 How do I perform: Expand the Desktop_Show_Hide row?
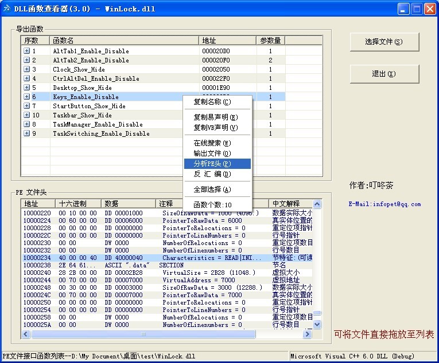[26, 88]
